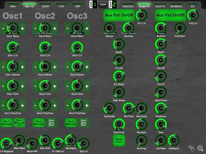The width and height of the screenshot is (206, 154).
Task: Switch to the ADSR tab
Action: click(45, 5)
